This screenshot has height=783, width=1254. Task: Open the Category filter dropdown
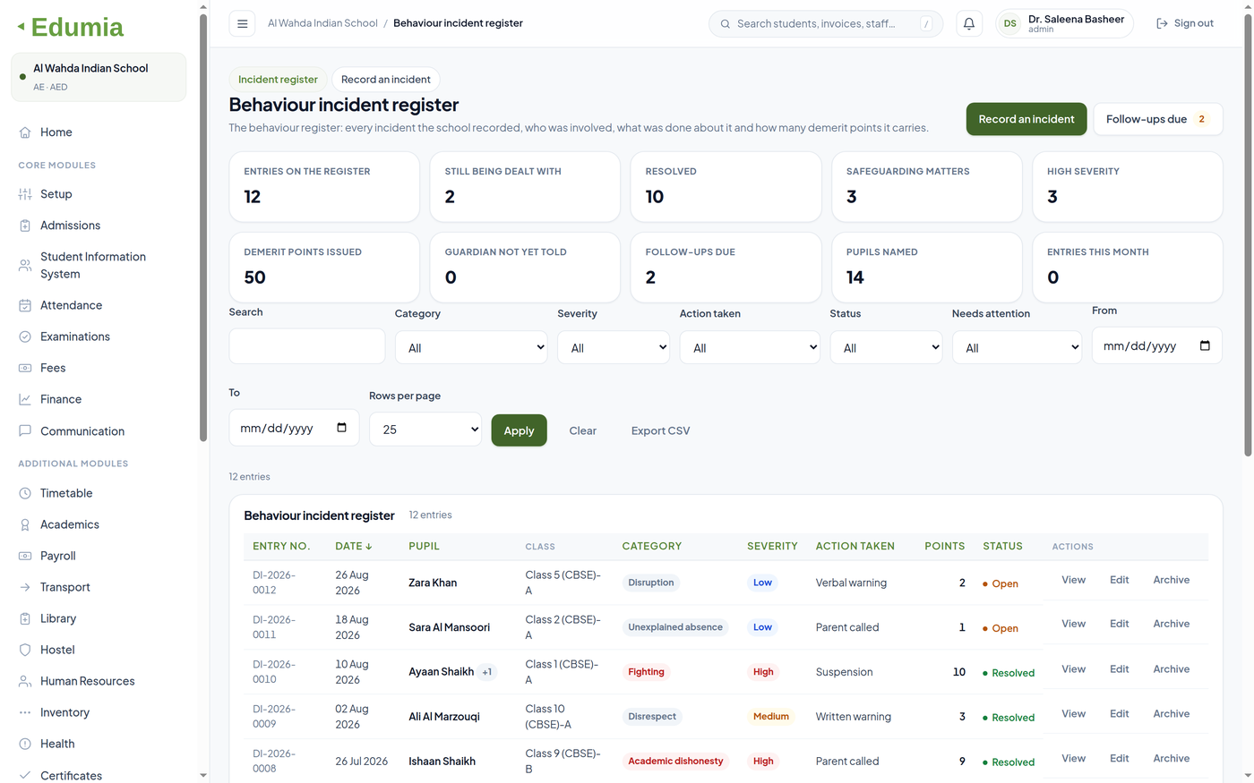(471, 347)
